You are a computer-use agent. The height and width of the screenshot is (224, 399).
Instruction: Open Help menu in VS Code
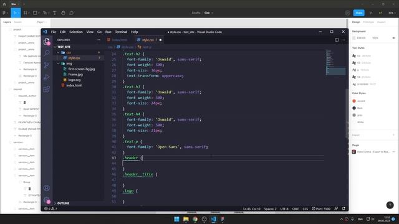(135, 32)
